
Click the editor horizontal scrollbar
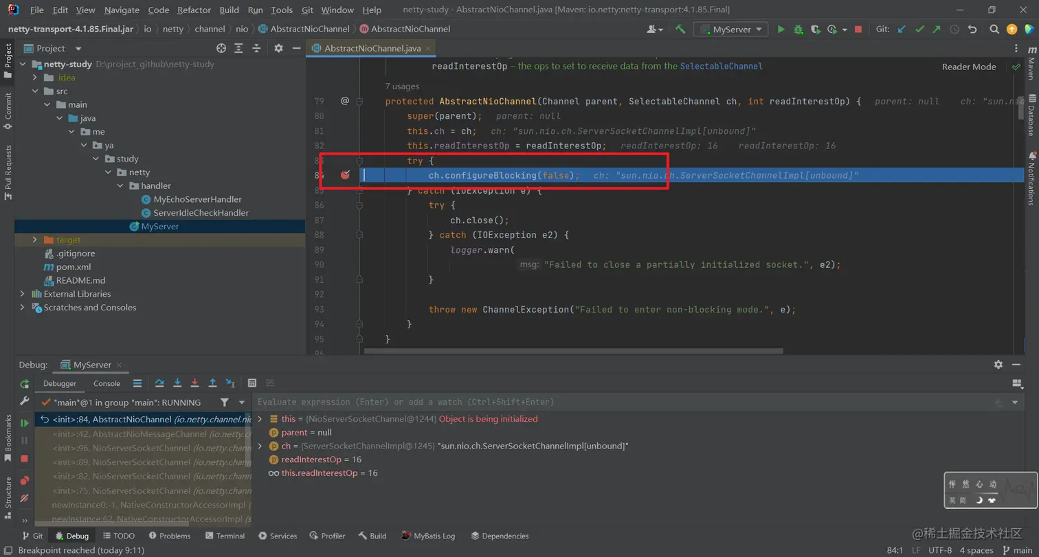pos(573,351)
